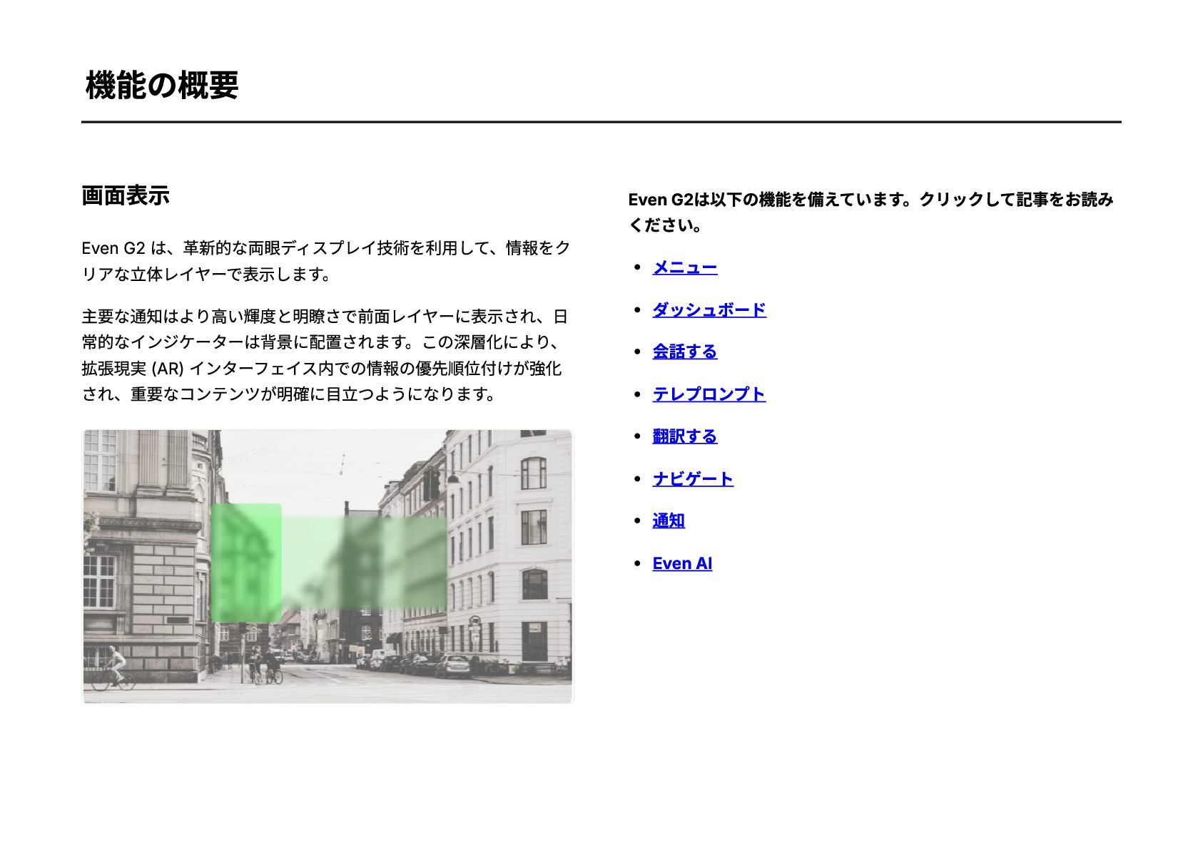The width and height of the screenshot is (1203, 850).
Task: Click the street scene display image
Action: point(328,566)
